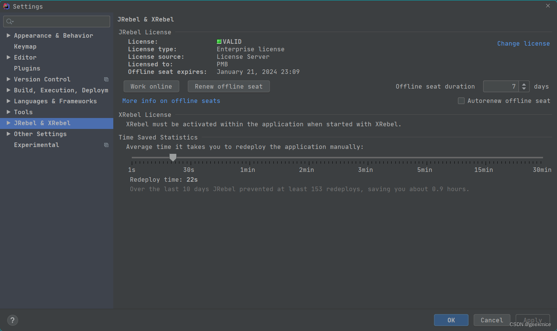
Task: Click the green VALID status indicator
Action: [x=219, y=41]
